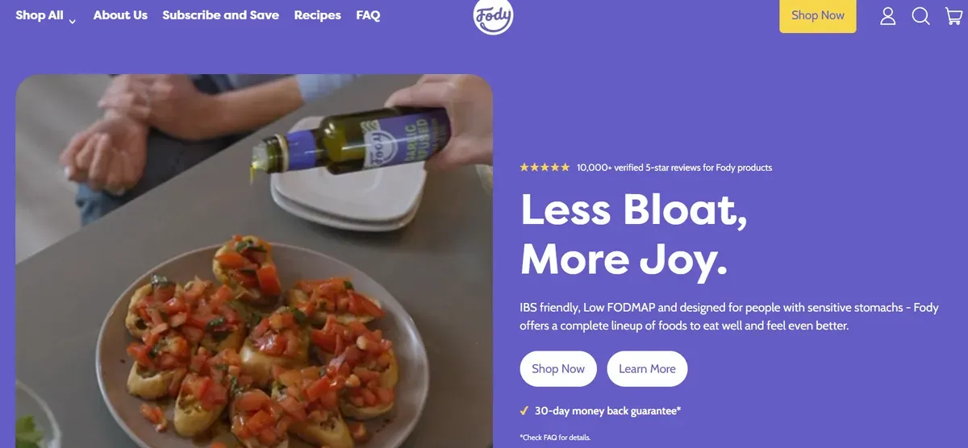The image size is (968, 448).
Task: Click the 30-day money back guarantee text
Action: [x=608, y=411]
